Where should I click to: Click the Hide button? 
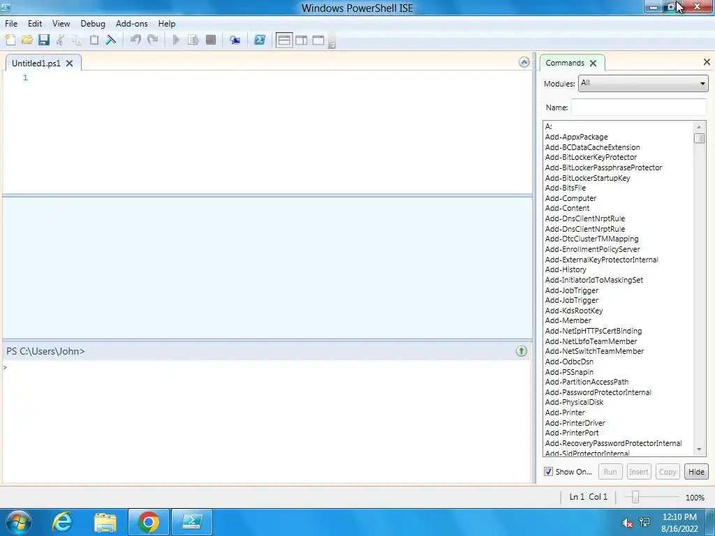point(696,472)
